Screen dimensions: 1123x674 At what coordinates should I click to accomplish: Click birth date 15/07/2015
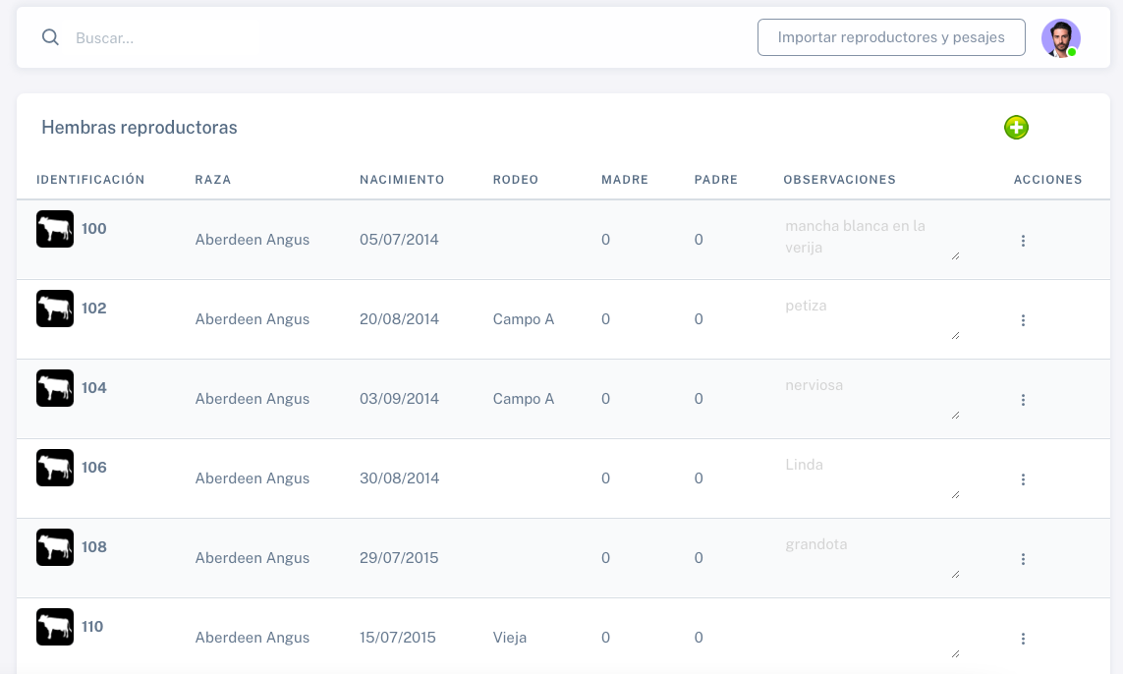pos(398,637)
